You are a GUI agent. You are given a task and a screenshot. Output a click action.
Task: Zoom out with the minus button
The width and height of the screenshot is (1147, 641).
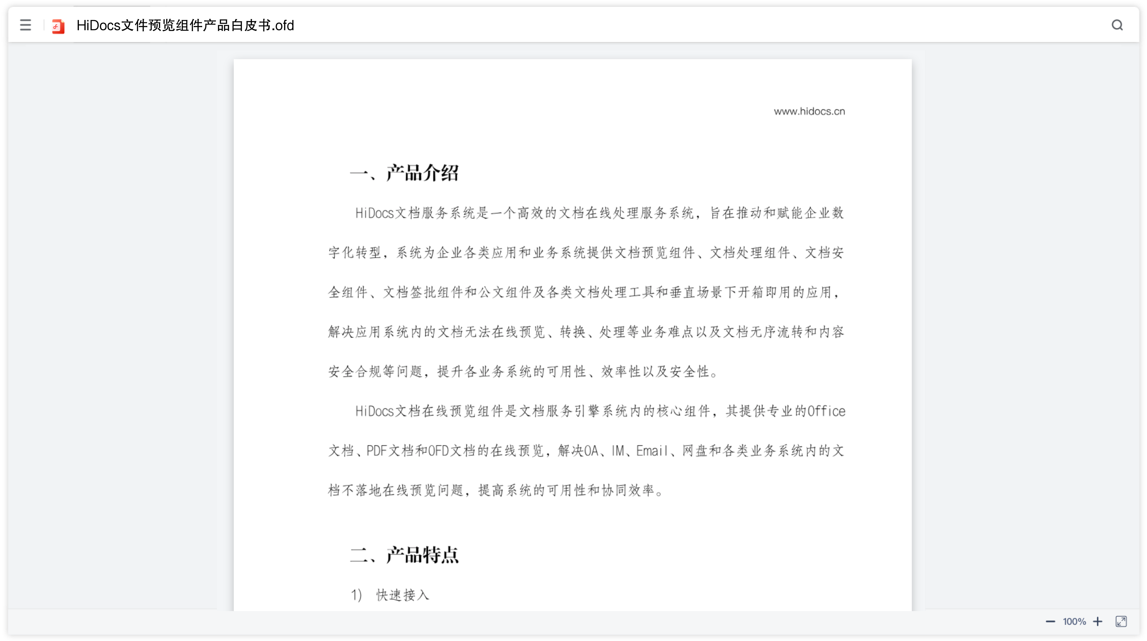(1050, 621)
